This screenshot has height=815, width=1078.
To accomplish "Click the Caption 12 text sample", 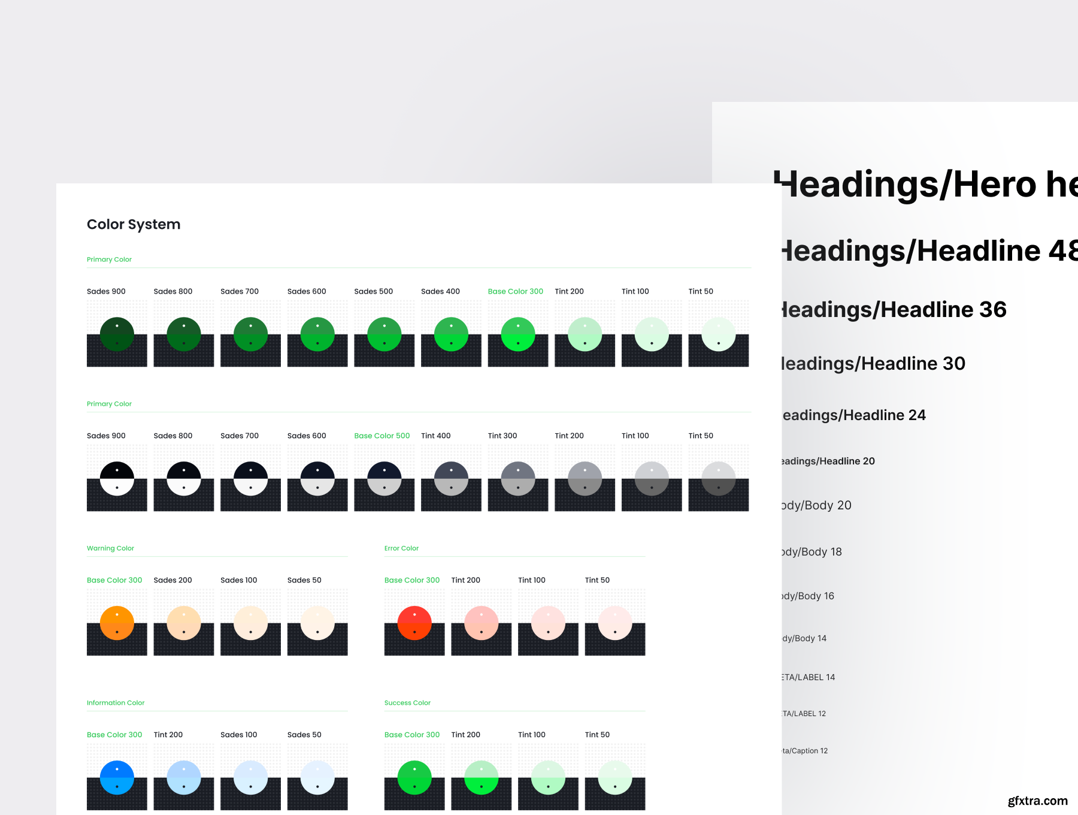I will pos(806,751).
